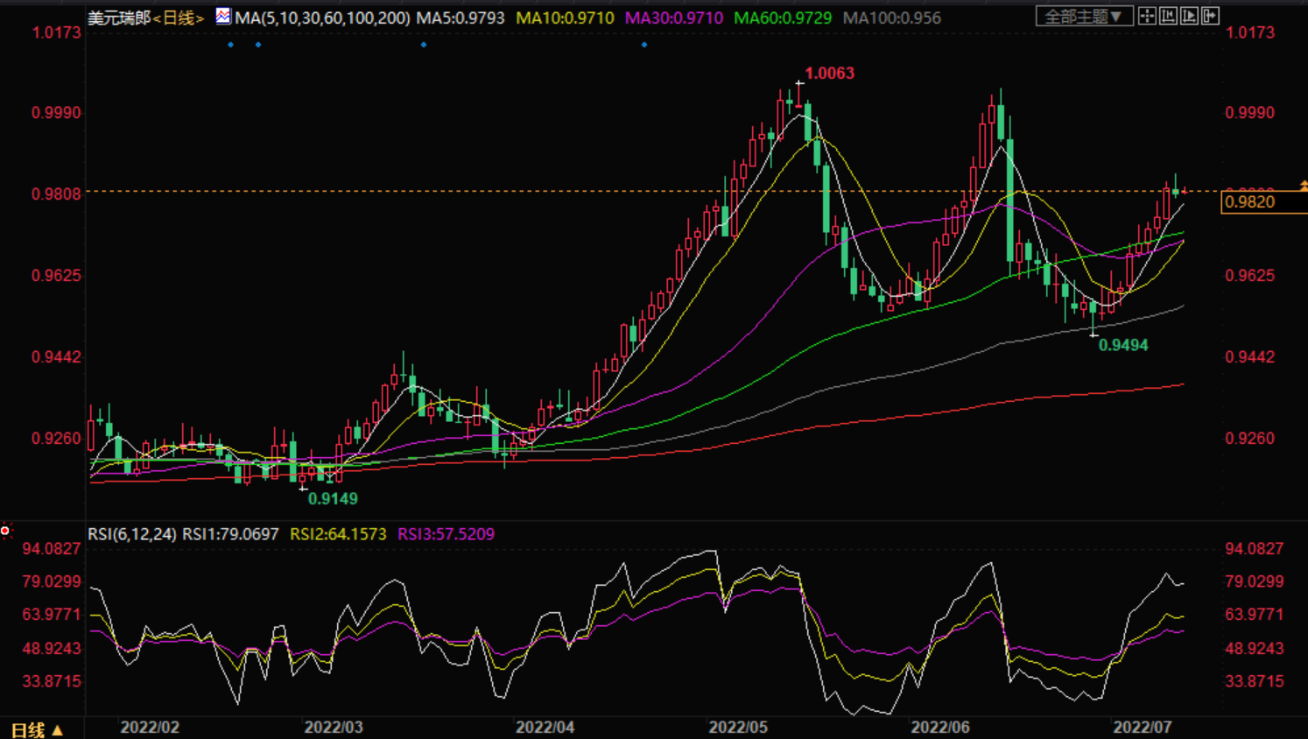Image resolution: width=1308 pixels, height=739 pixels.
Task: Click the small orange arrow above the price tag
Action: coord(1304,186)
